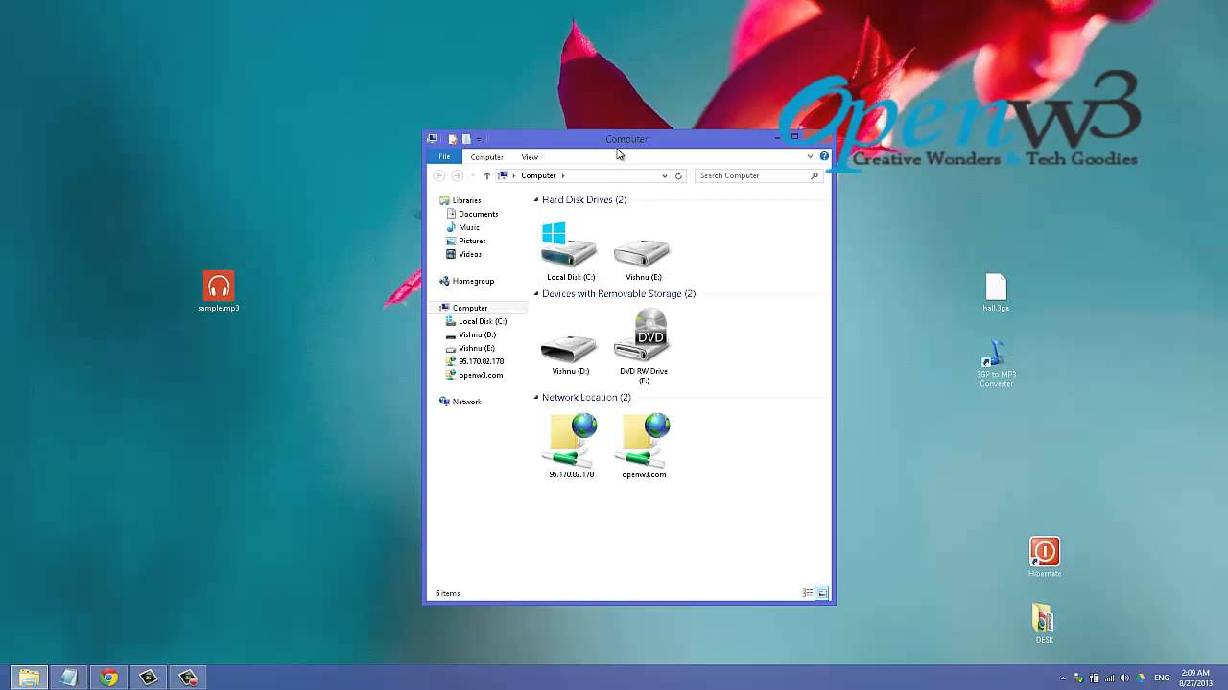This screenshot has width=1228, height=690.
Task: Go back with the Back arrow
Action: pos(439,175)
